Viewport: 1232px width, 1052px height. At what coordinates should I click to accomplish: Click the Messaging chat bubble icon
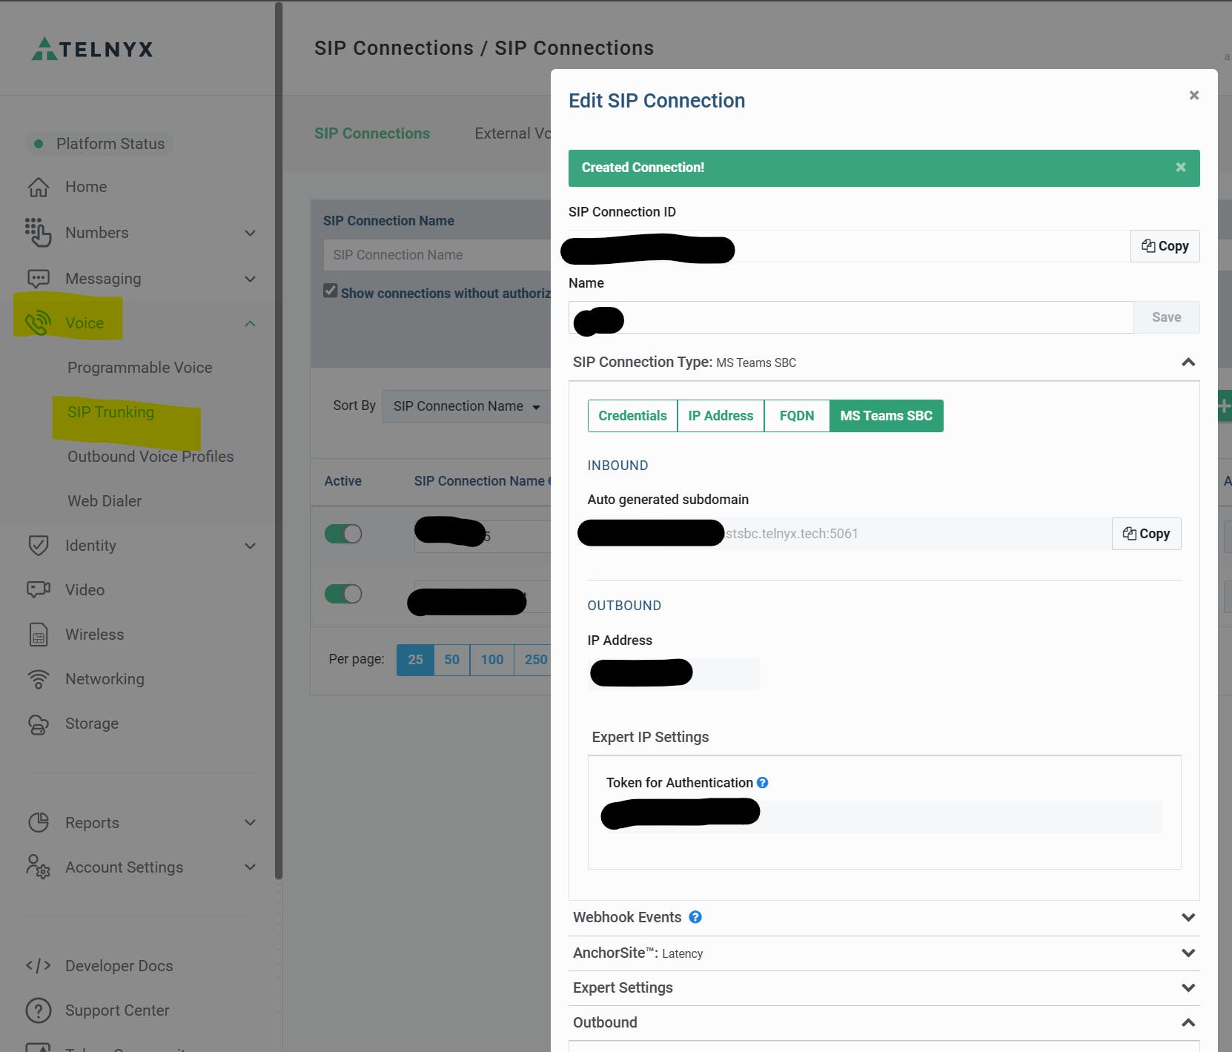click(39, 279)
